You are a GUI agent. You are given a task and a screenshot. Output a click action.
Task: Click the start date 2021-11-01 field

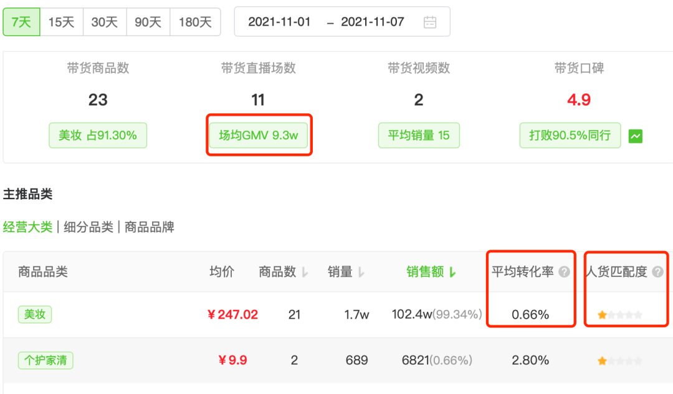[x=279, y=22]
